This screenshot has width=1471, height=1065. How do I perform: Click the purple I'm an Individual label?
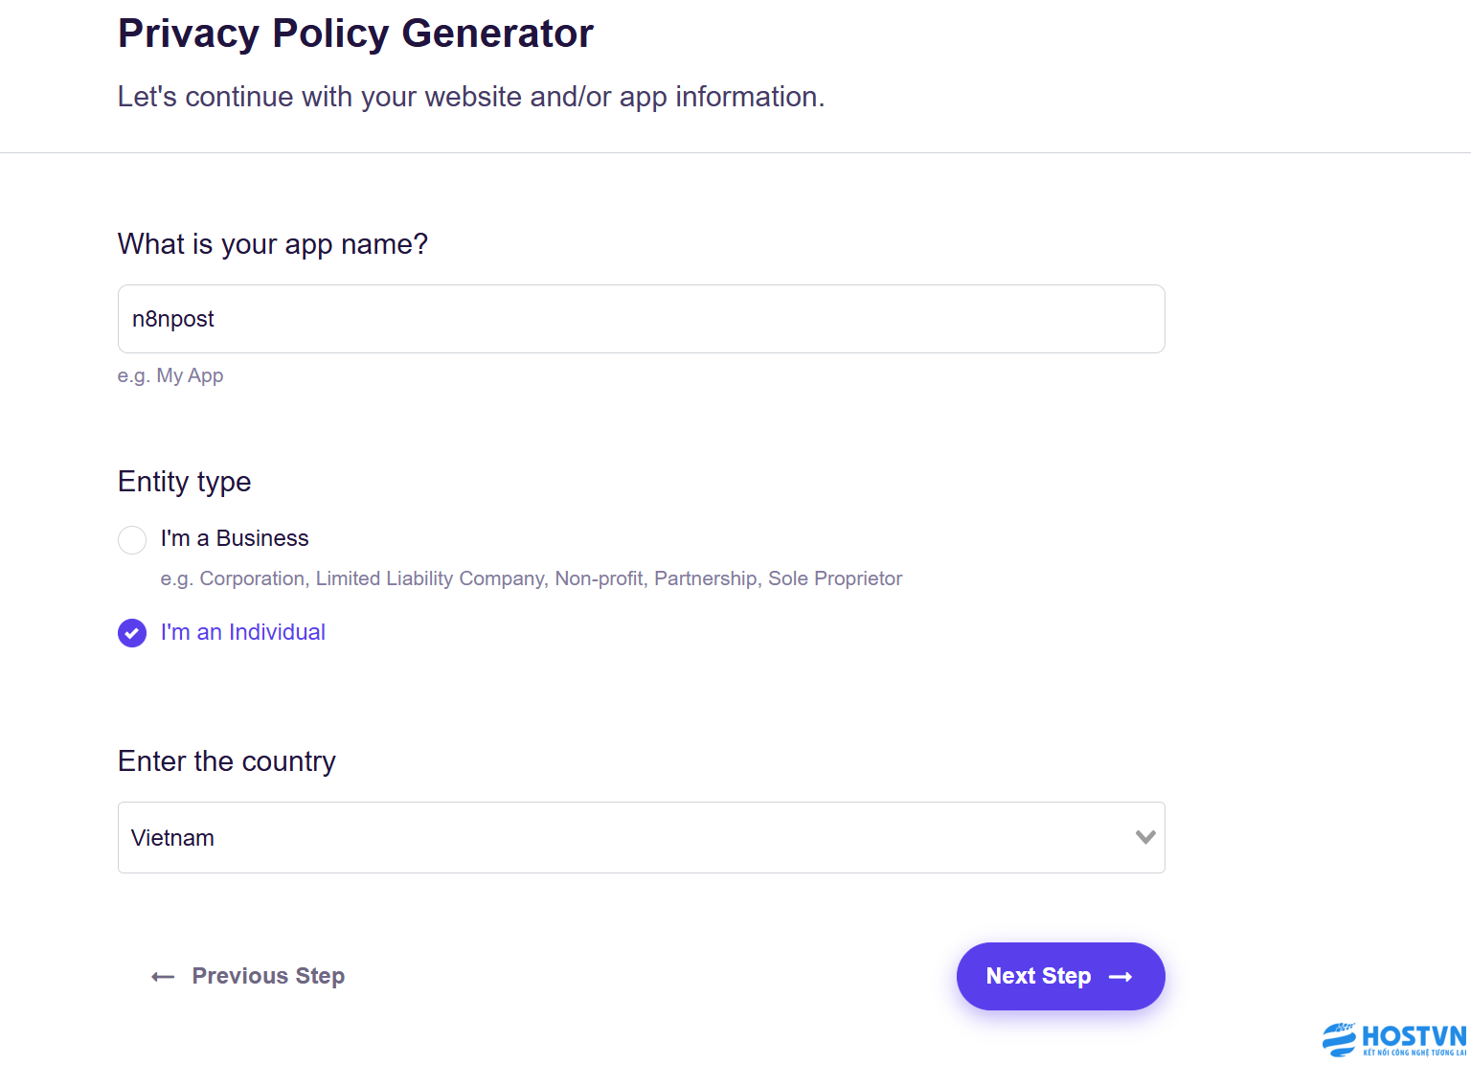(243, 632)
